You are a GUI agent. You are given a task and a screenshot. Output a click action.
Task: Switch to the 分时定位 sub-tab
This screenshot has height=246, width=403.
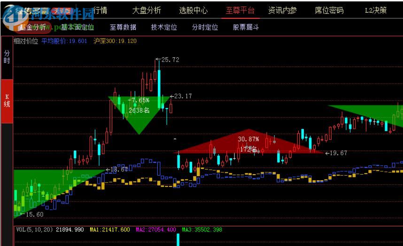(x=205, y=27)
